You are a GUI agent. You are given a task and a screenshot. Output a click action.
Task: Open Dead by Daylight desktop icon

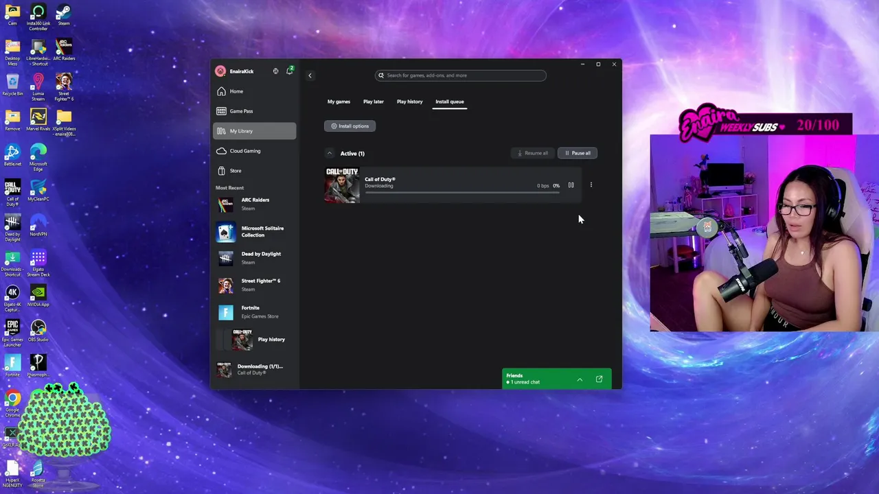tap(12, 228)
